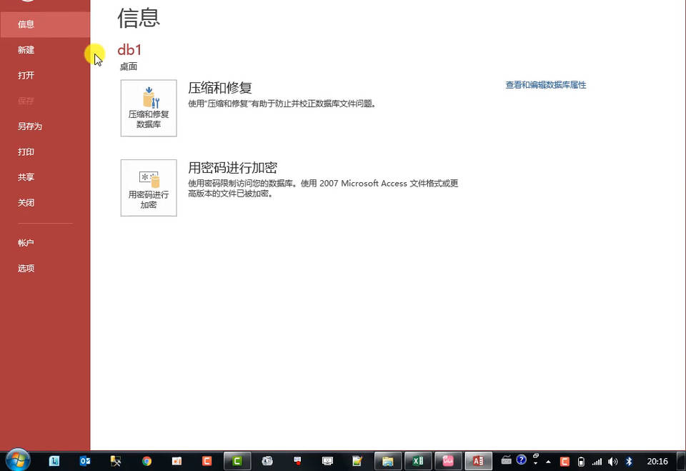
Task: Show hidden tray icons arrow
Action: [x=548, y=462]
